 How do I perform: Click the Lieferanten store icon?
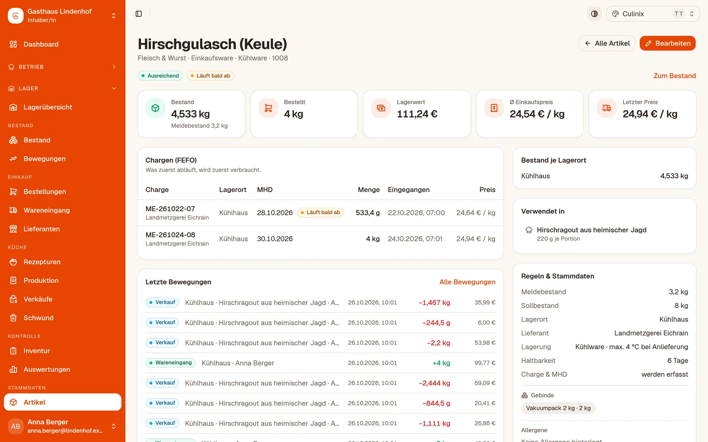tap(13, 229)
